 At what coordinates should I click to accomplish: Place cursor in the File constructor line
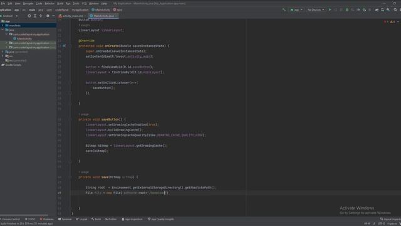pos(127,193)
